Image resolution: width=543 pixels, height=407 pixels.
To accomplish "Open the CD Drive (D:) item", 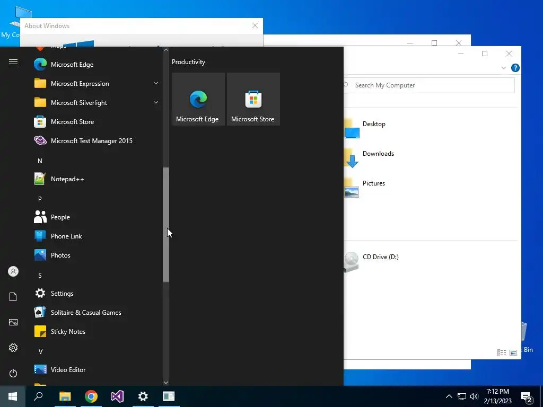I will [x=371, y=261].
